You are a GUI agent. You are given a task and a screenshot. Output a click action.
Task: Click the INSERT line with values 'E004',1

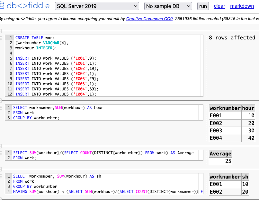pos(56,94)
